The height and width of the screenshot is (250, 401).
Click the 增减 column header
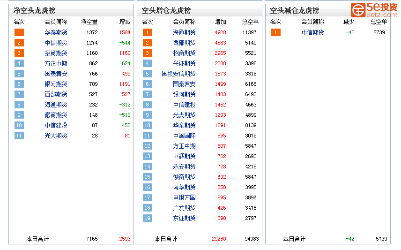125,22
